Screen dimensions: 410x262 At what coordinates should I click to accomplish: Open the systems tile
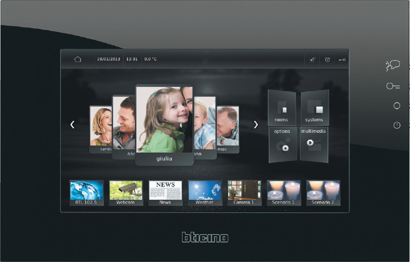coord(315,108)
